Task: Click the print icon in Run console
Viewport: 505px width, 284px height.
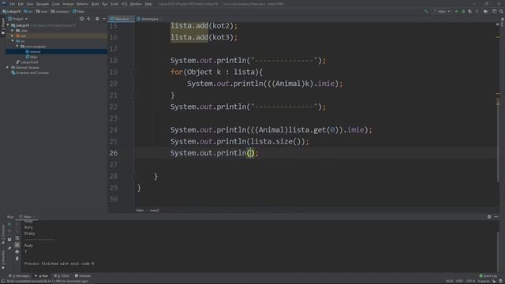Action: [17, 252]
